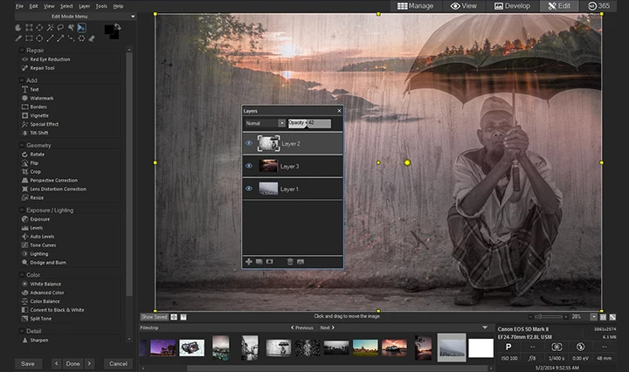
Task: Click the Save button
Action: (x=28, y=363)
